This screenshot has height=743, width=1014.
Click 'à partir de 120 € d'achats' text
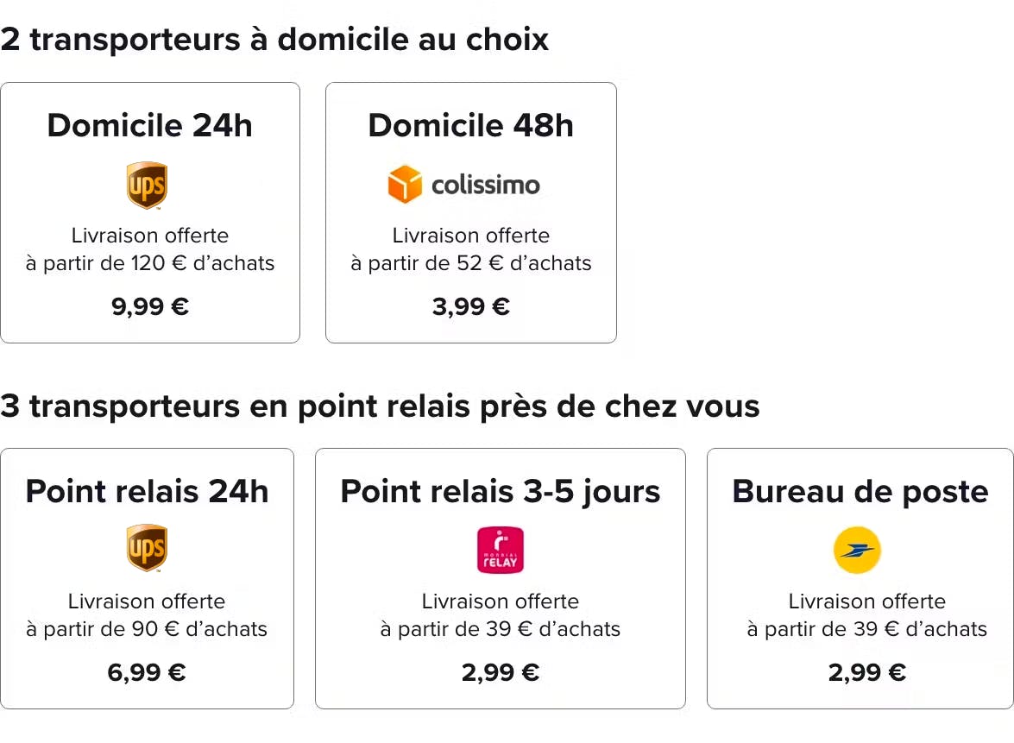(150, 263)
